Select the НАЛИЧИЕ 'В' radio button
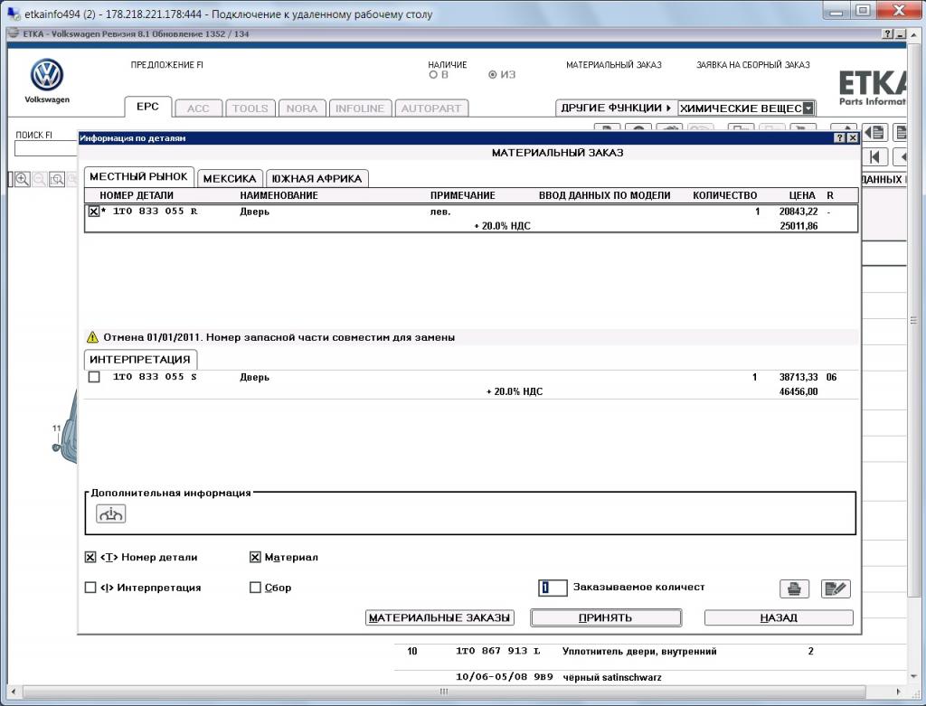 tap(433, 75)
